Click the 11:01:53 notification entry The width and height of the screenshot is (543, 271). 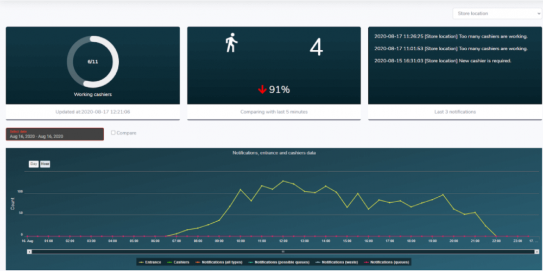click(x=451, y=48)
